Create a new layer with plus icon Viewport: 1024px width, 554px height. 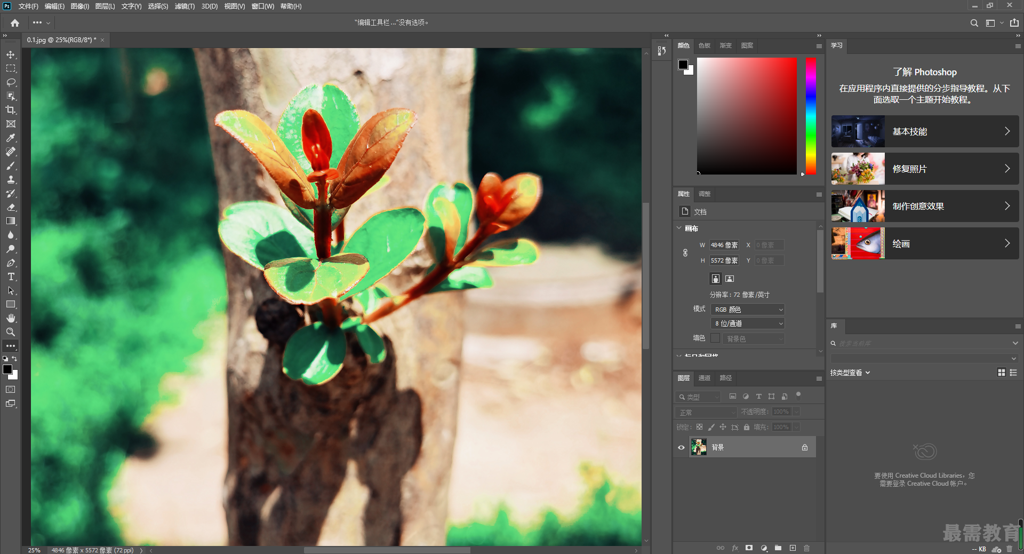pos(793,548)
